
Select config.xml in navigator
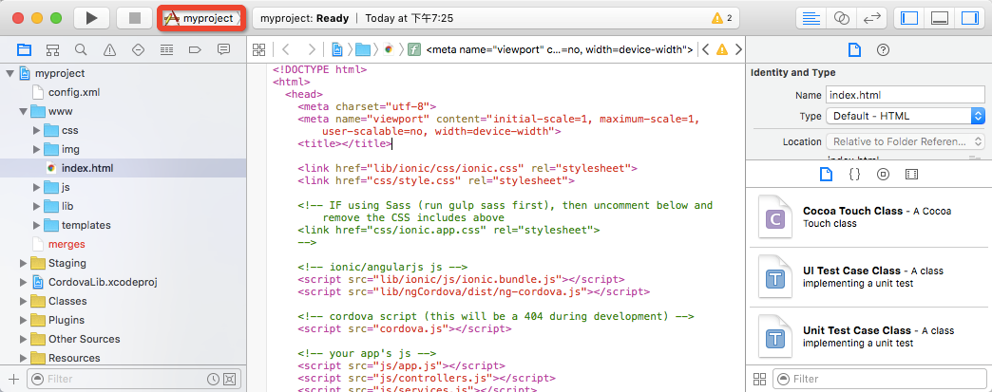[x=123, y=92]
